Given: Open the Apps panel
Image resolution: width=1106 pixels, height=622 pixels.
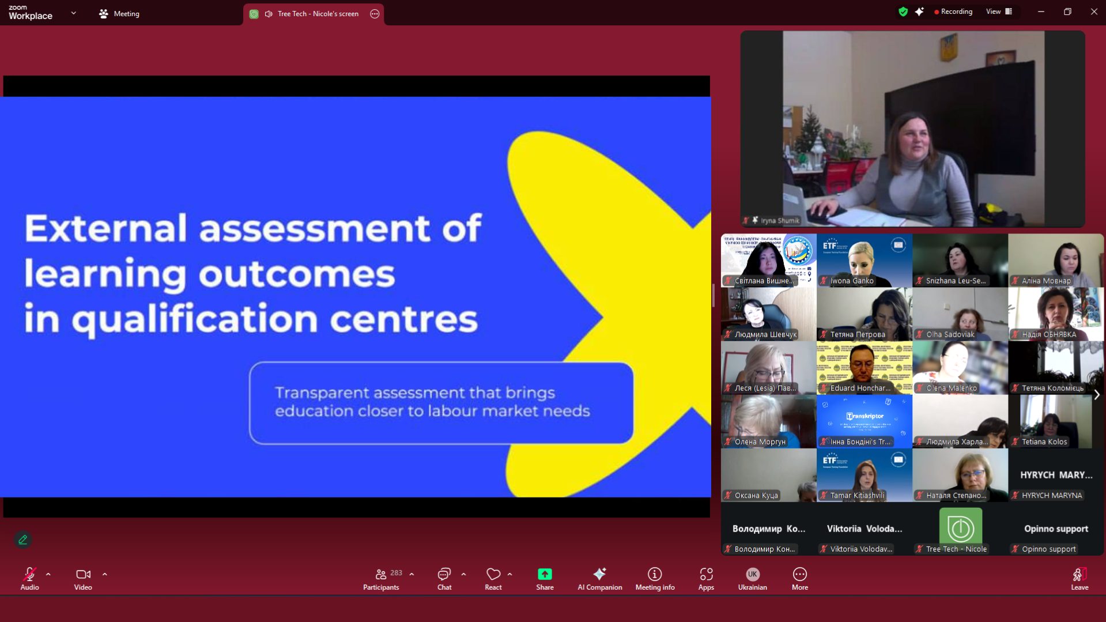Looking at the screenshot, I should [706, 578].
